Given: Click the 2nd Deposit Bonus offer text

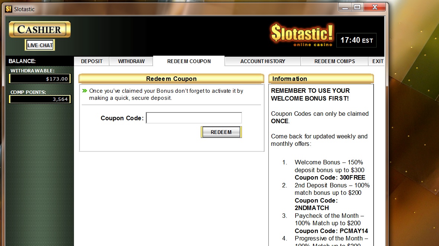Looking at the screenshot, I should (332, 189).
